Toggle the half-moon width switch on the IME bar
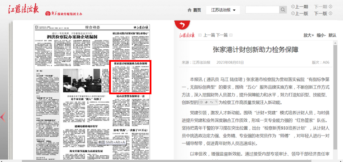The height and width of the screenshot is (162, 343). [x=206, y=102]
